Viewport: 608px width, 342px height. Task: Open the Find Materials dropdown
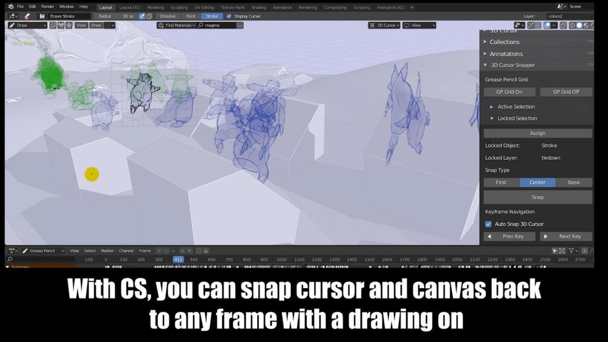pos(177,25)
